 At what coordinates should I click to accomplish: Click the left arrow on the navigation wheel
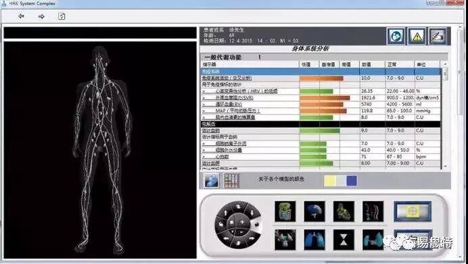pyautogui.click(x=226, y=238)
